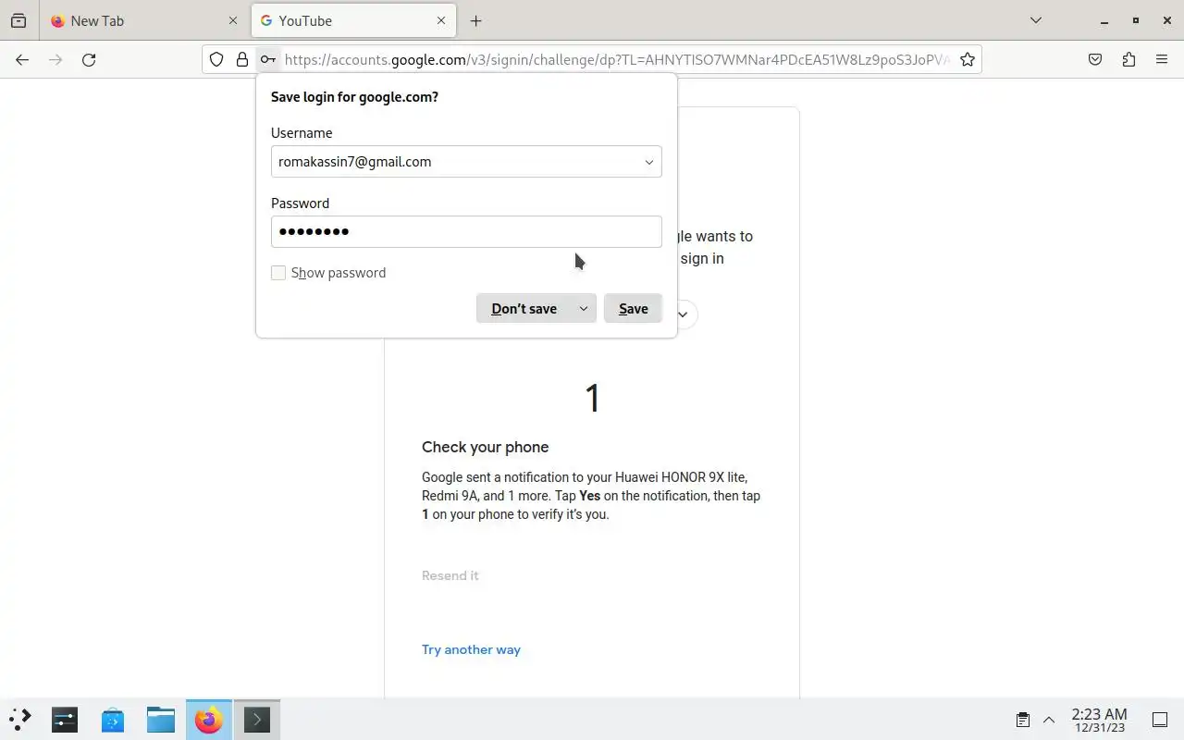Viewport: 1184px width, 740px height.
Task: Click the forward navigation arrow
Action: [x=55, y=59]
